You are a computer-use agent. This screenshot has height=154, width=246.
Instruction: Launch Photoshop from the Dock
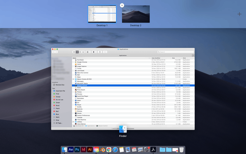[77, 150]
